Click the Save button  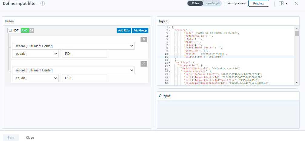click(11, 137)
